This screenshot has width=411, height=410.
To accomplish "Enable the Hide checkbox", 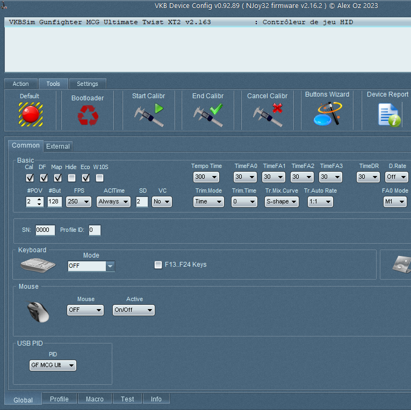I will pos(71,178).
